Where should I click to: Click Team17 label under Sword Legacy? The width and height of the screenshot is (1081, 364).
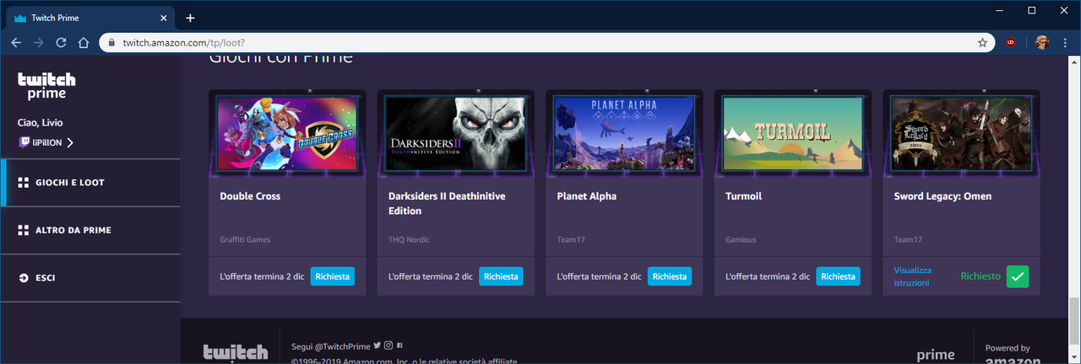point(908,240)
